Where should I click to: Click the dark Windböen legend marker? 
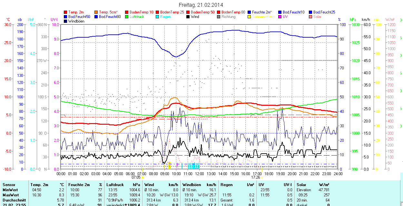tap(66, 21)
